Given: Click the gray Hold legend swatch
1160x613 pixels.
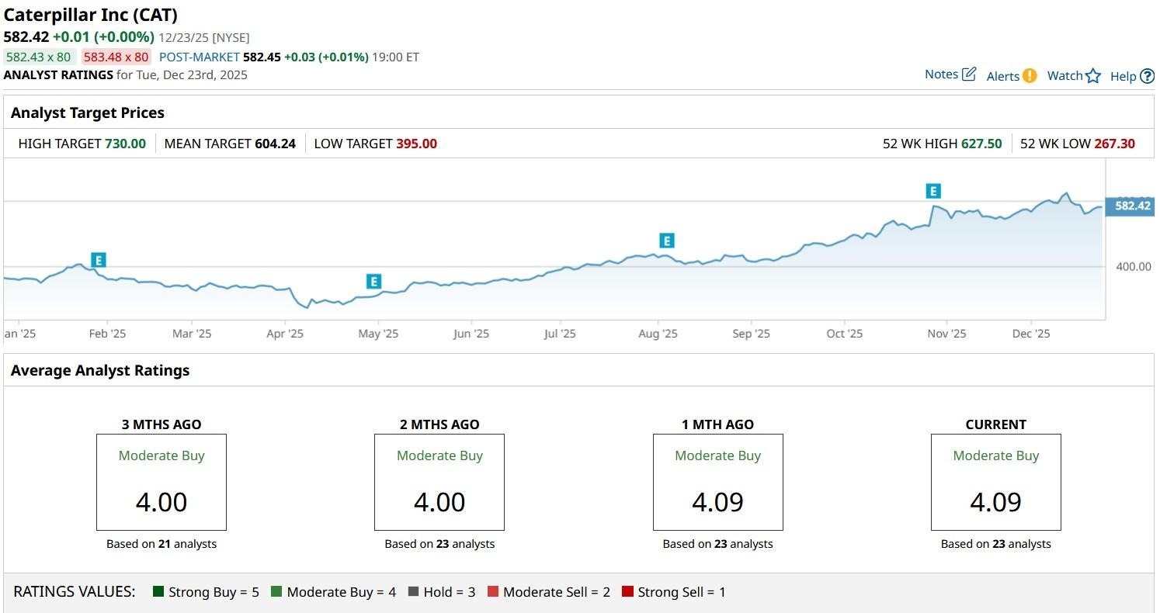Looking at the screenshot, I should 413,592.
